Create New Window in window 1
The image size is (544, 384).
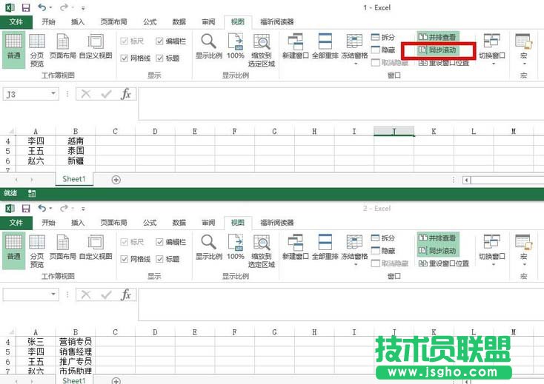(x=296, y=46)
